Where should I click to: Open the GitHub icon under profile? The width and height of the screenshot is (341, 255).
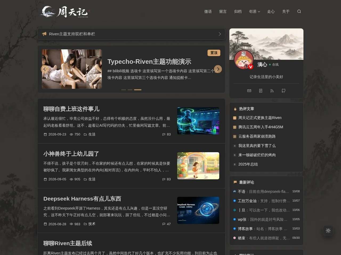(x=283, y=91)
